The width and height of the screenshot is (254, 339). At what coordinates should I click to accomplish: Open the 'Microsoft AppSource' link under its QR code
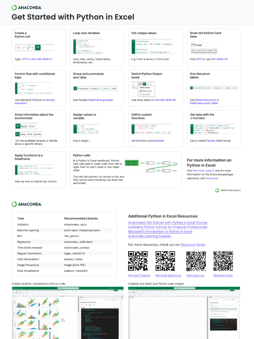click(x=168, y=275)
